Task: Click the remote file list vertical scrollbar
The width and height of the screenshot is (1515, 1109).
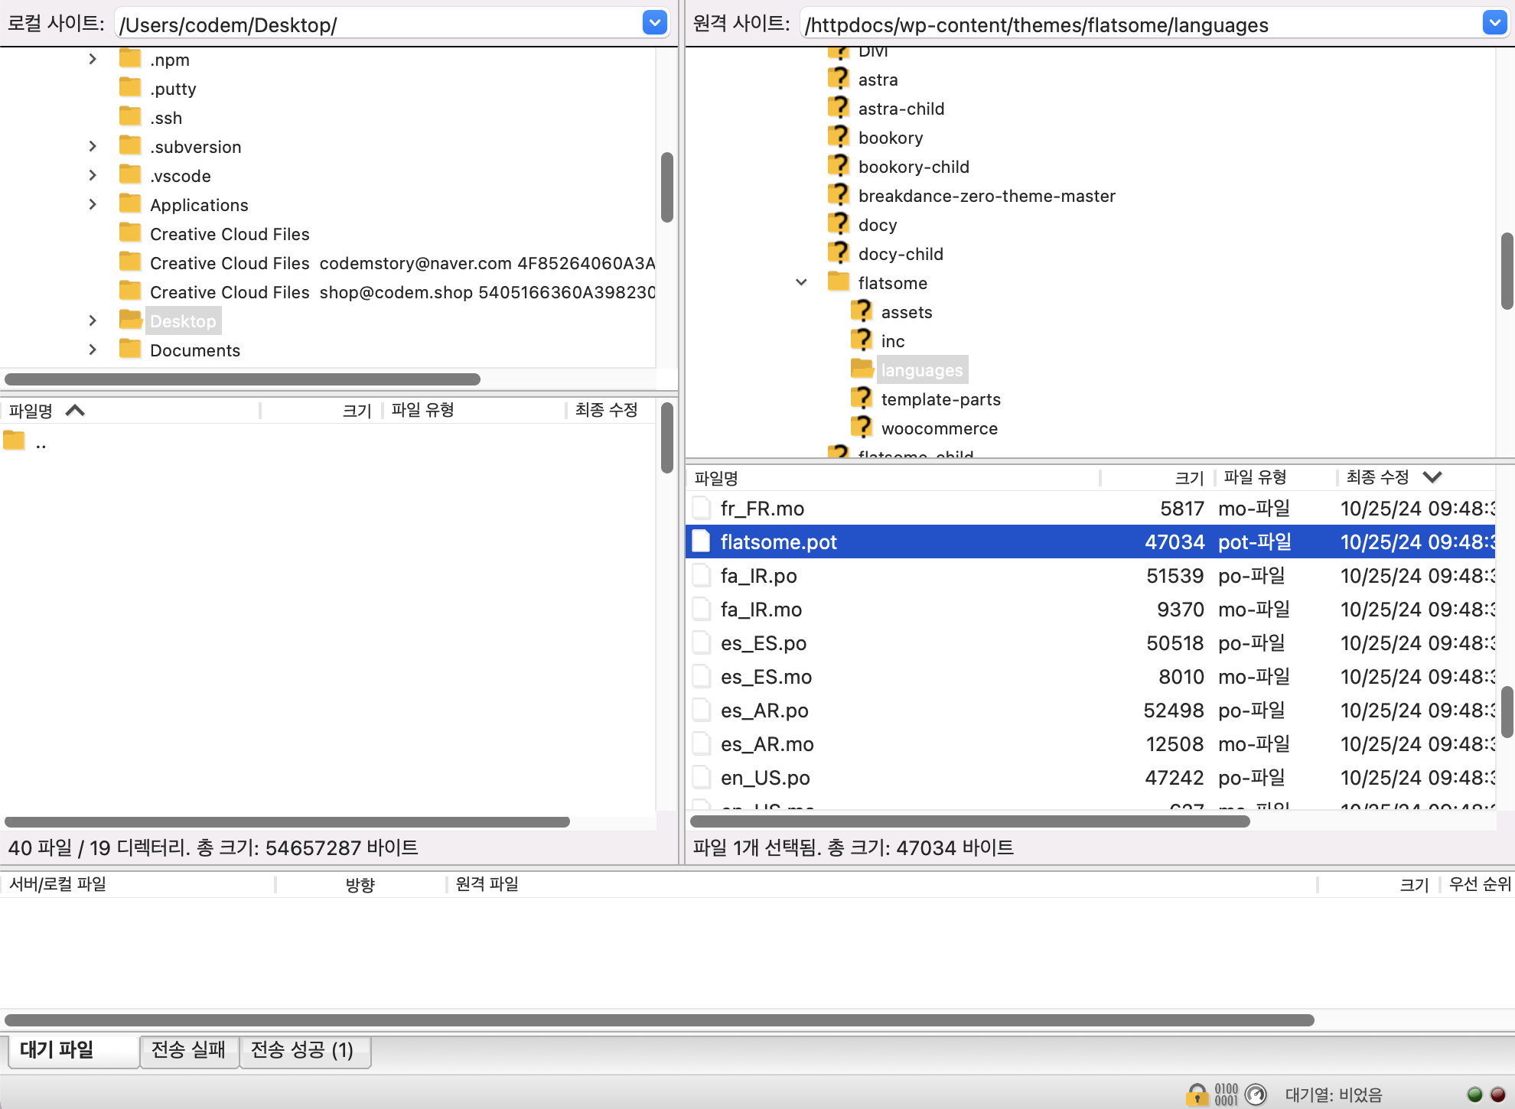Action: (1507, 711)
